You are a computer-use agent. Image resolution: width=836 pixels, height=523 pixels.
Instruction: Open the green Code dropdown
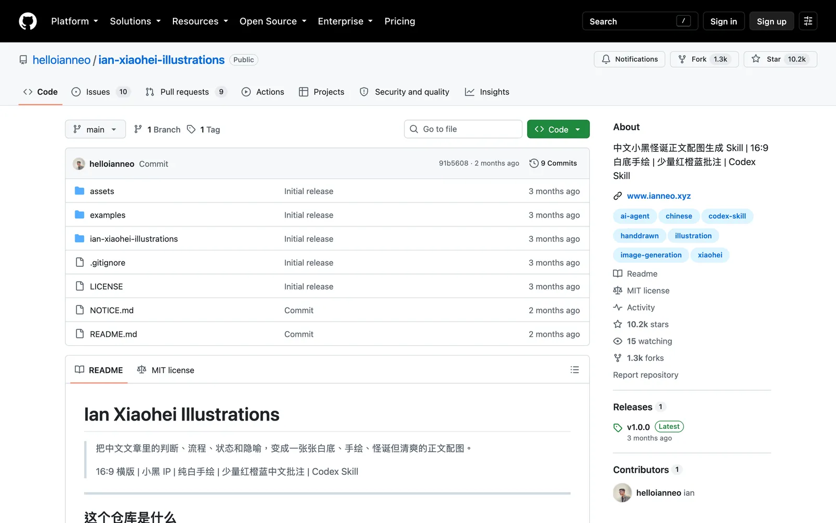point(558,129)
